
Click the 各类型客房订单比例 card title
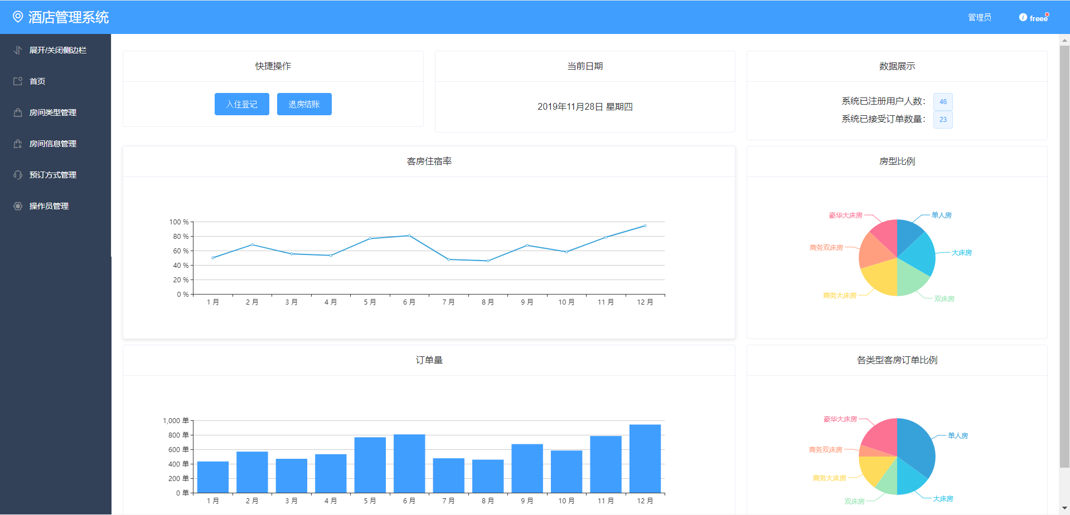click(897, 360)
